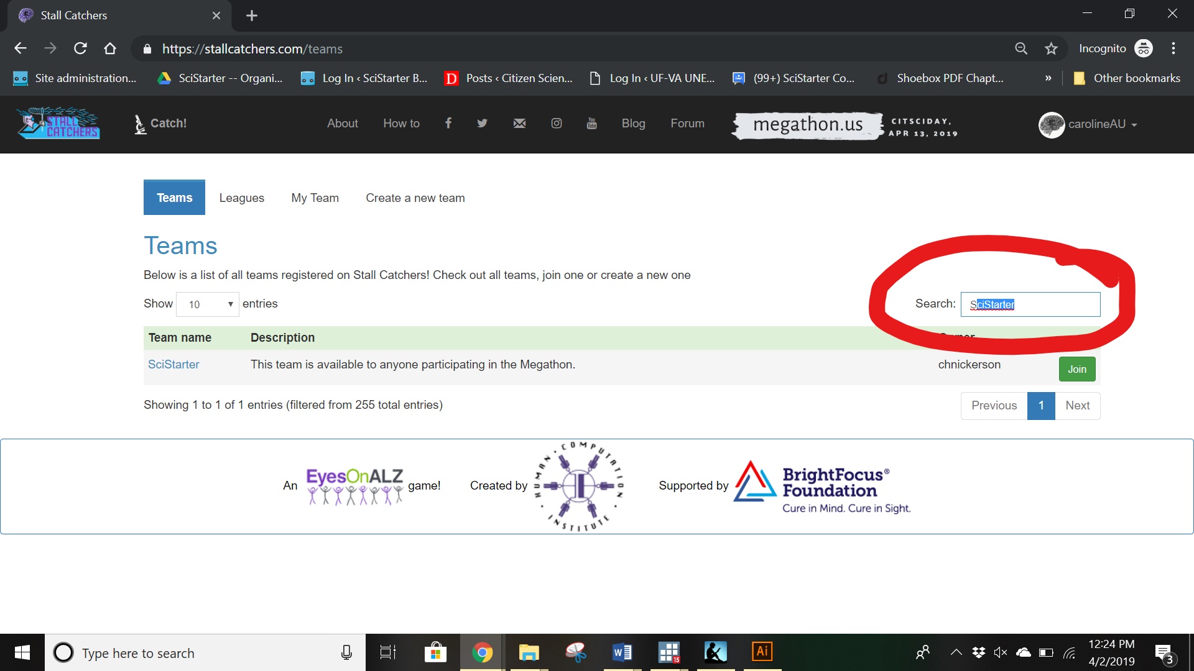Show hidden system tray icons

click(956, 652)
